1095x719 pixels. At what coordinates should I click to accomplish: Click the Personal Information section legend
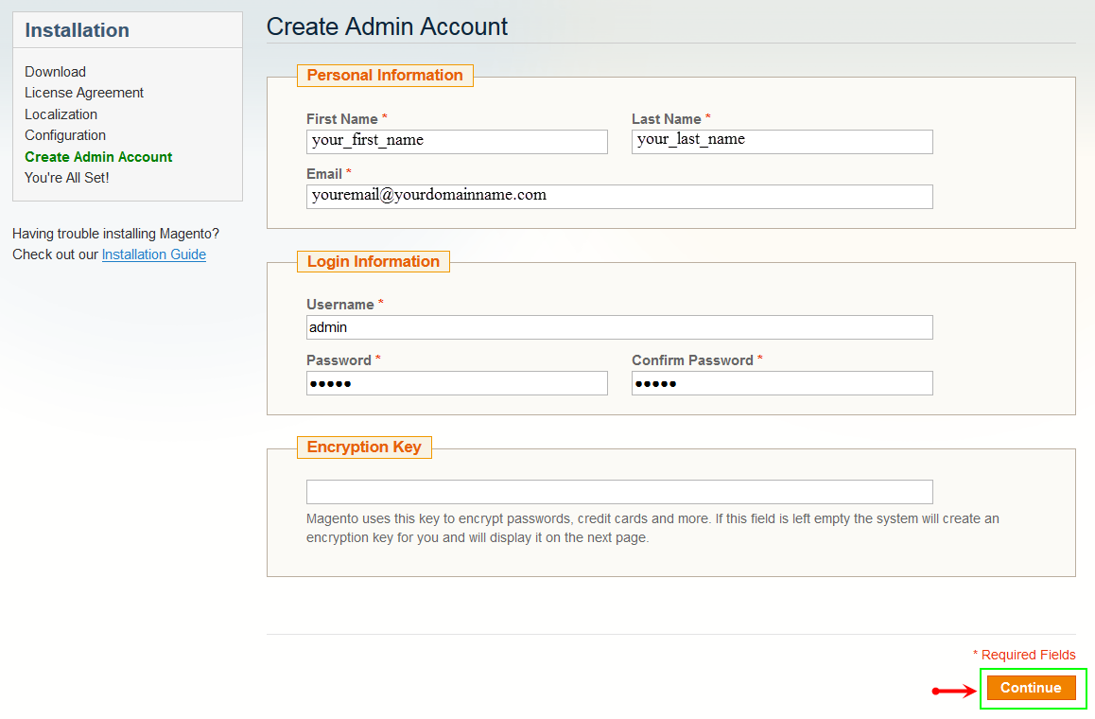[385, 76]
